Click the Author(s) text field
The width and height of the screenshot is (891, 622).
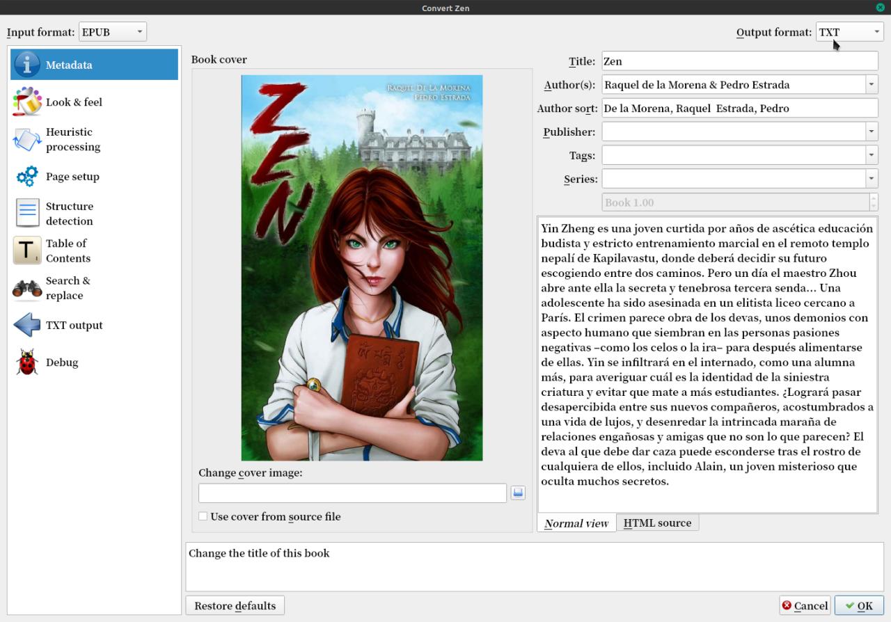click(734, 85)
